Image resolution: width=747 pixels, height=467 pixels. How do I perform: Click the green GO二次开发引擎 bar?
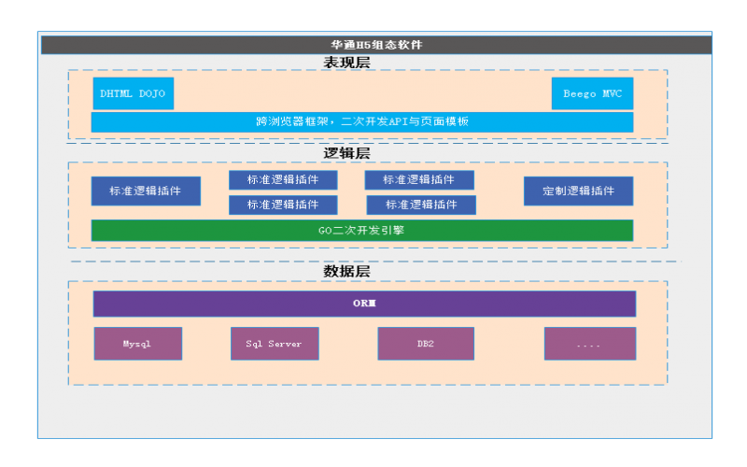point(361,230)
